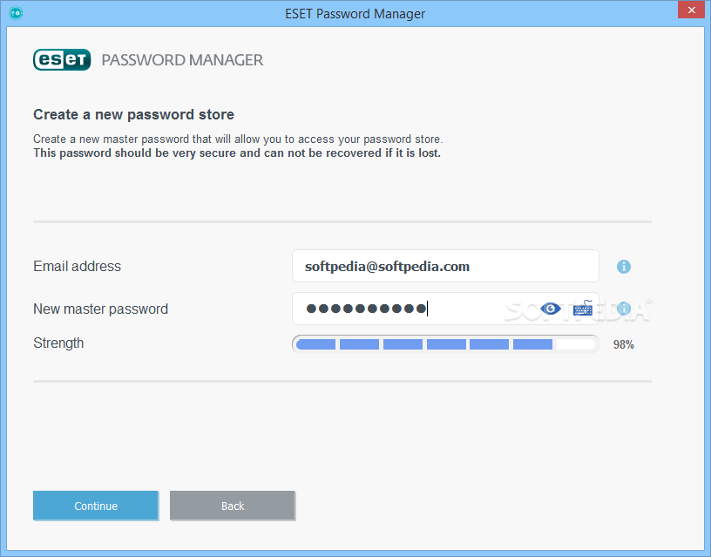Click the Back button
The image size is (711, 557).
(x=233, y=506)
